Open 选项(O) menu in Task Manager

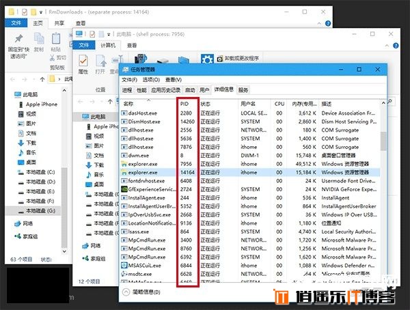tap(151, 80)
